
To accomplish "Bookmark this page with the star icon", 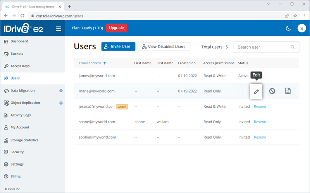I will (x=295, y=16).
